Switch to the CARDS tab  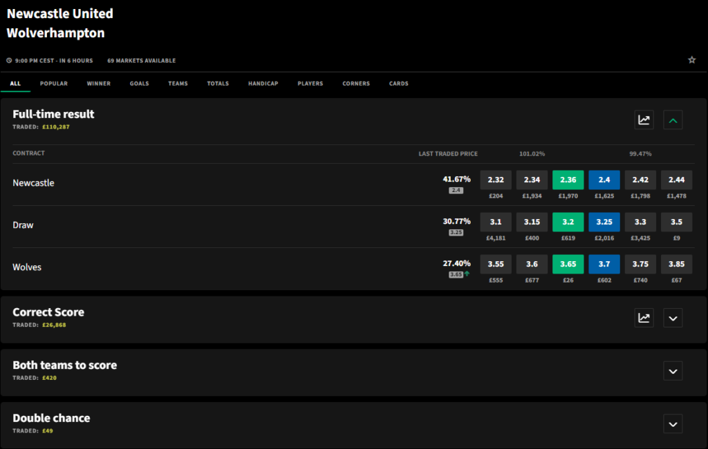[x=399, y=84]
